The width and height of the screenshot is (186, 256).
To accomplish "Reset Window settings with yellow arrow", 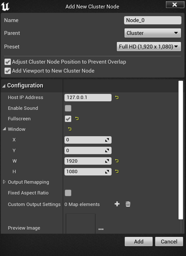I will (70, 129).
